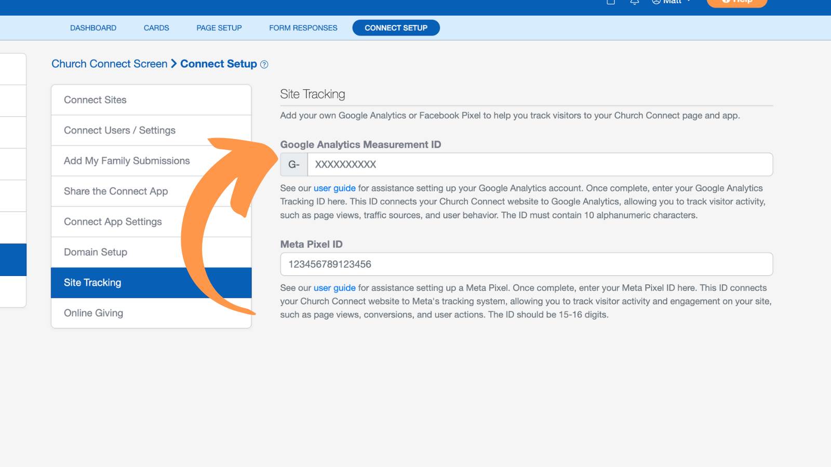Click the orange Help button
Screen dimensions: 831x467
pos(737,3)
